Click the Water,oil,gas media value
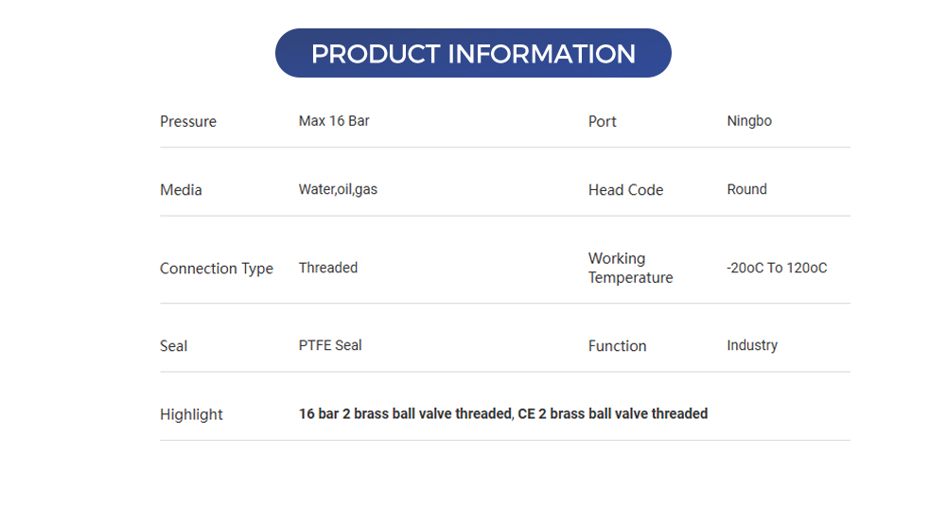 [x=338, y=189]
